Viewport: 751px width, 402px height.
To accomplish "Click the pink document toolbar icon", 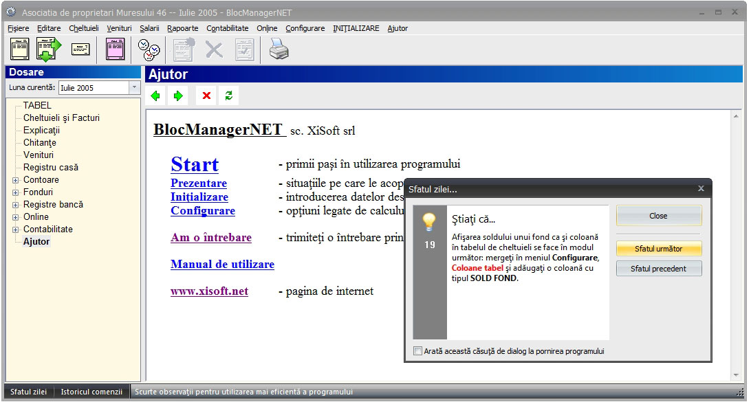I will (115, 49).
